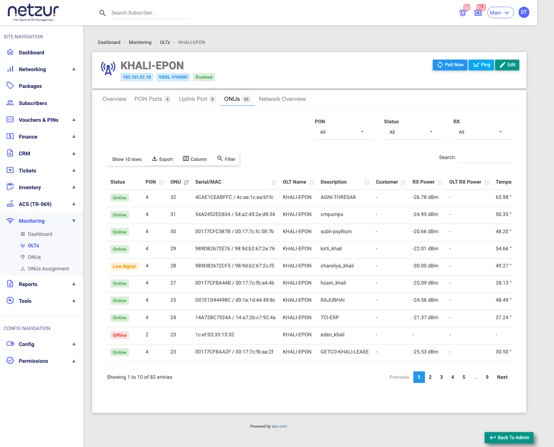Click the Config toggle icon
The width and height of the screenshot is (554, 447).
(x=10, y=344)
